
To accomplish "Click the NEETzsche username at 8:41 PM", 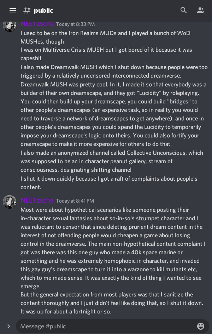I will pos(37,200).
